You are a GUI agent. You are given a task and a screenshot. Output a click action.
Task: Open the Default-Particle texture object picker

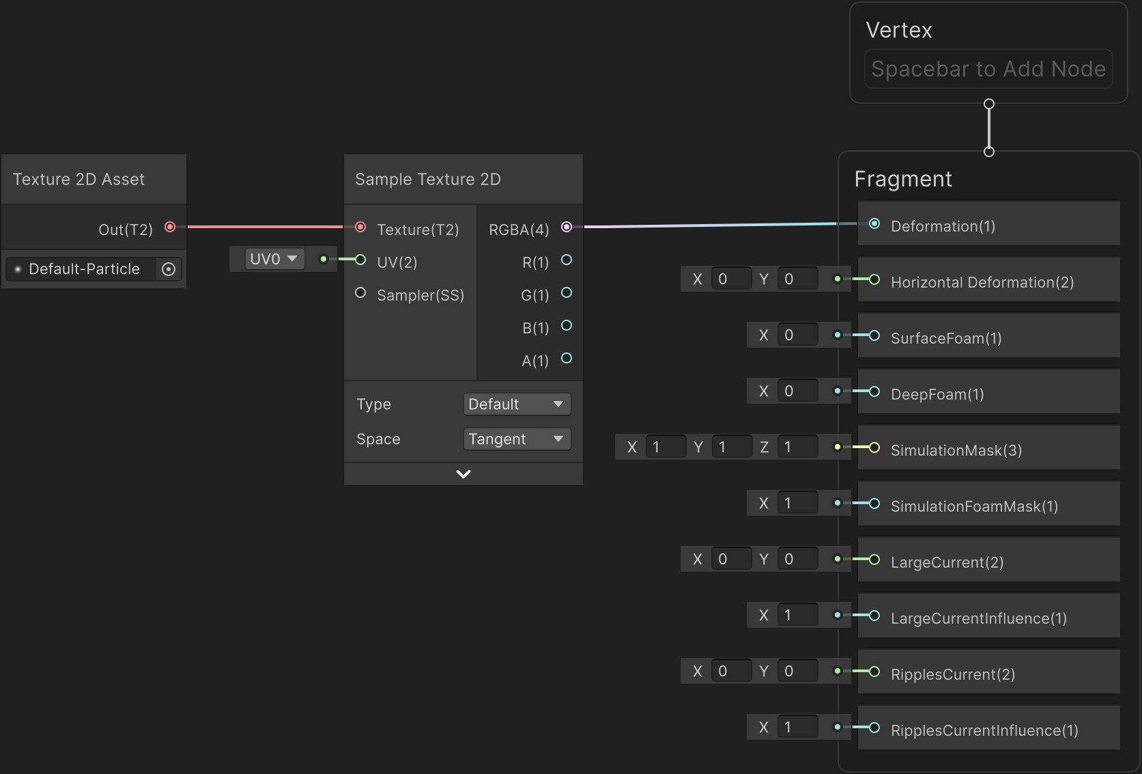[x=169, y=269]
